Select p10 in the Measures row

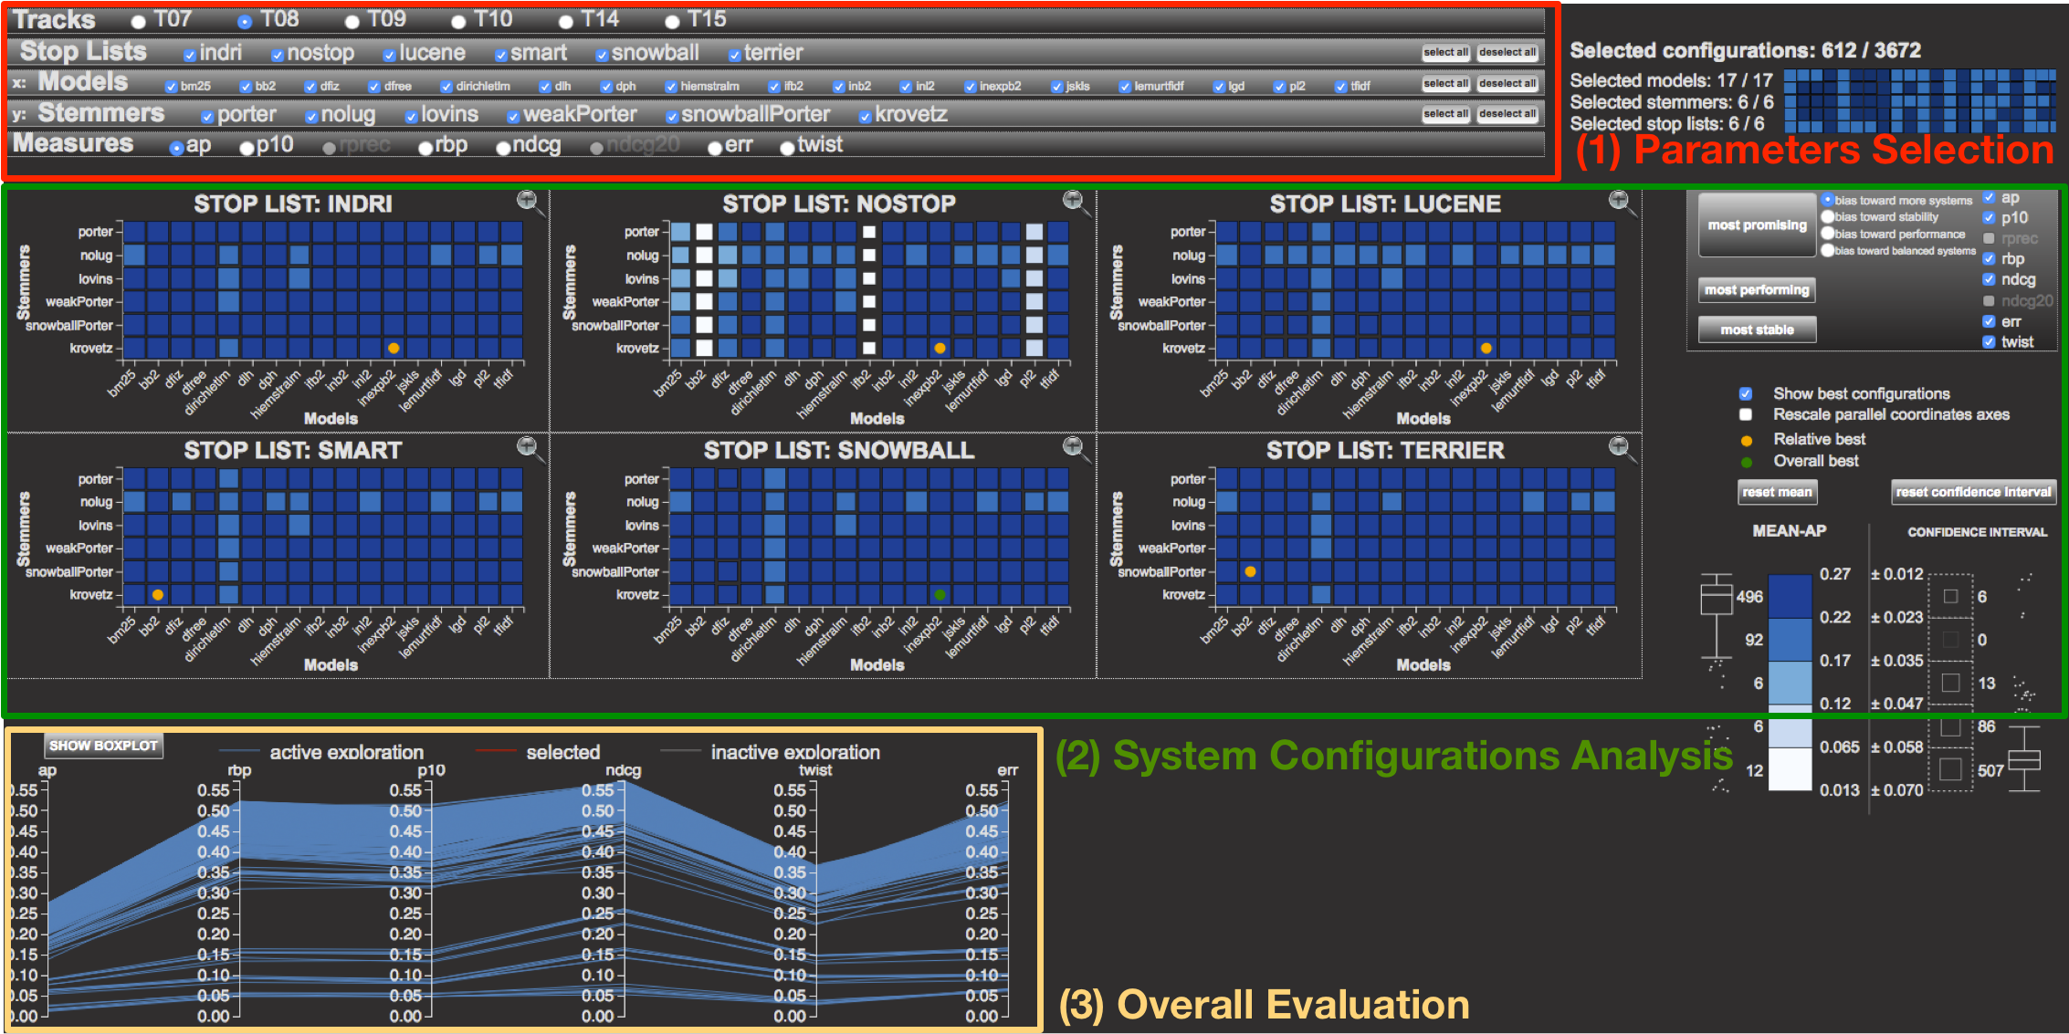tap(247, 148)
